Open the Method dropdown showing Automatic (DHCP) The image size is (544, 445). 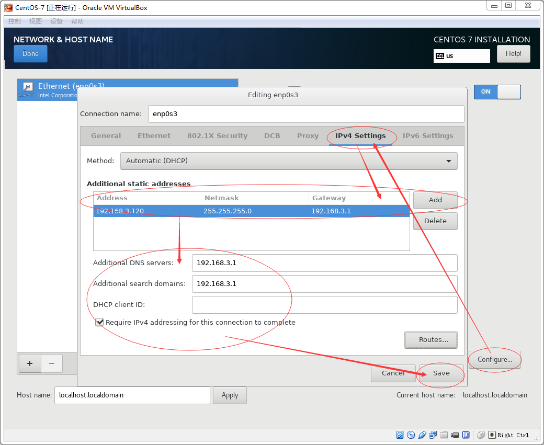[x=288, y=161]
